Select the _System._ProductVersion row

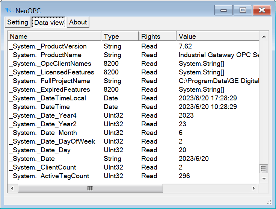tap(48, 46)
